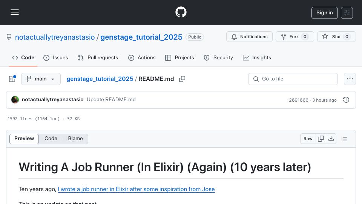Focus the Go to file search field
362x204 pixels.
(x=293, y=79)
